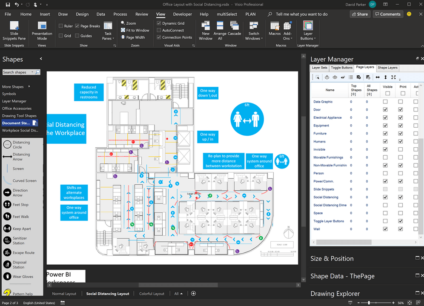424x306 pixels.
Task: Open the Macros tool
Action: [x=275, y=29]
